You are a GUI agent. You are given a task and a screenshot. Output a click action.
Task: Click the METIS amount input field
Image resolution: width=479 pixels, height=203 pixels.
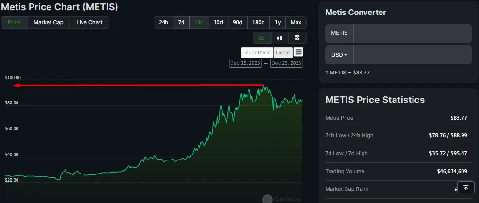[x=413, y=33]
